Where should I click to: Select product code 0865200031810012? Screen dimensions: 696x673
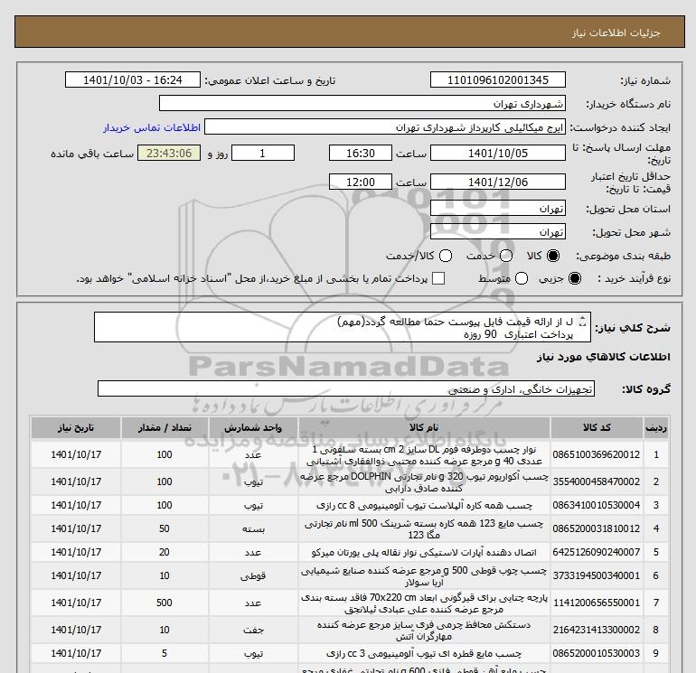point(597,528)
